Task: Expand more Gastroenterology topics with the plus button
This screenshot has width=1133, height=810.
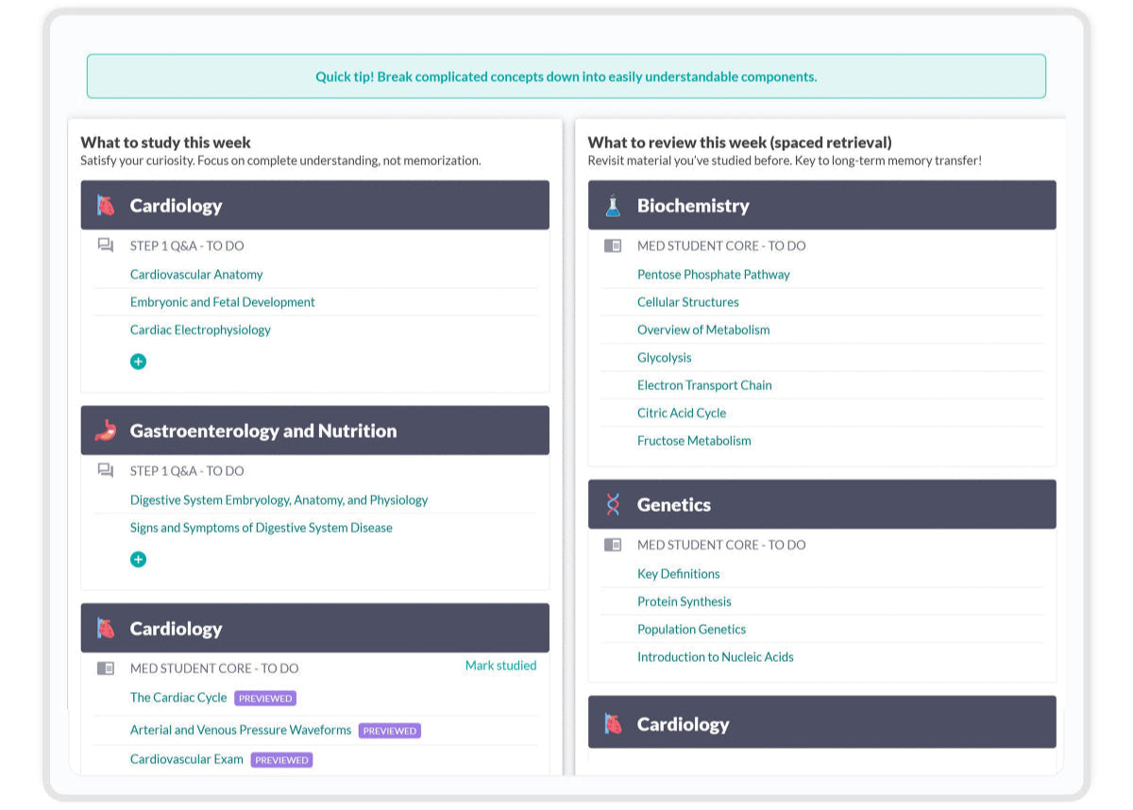Action: [138, 559]
